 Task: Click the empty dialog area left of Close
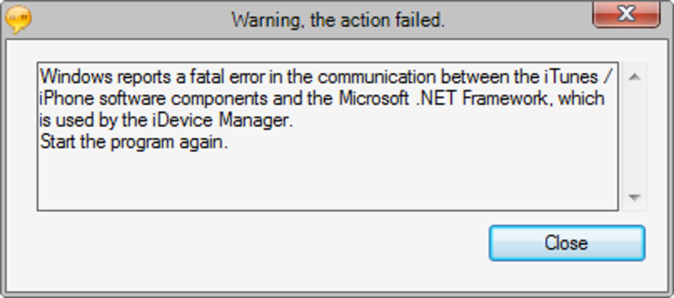point(264,244)
